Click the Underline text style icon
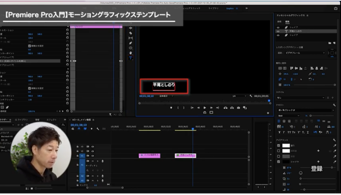341x195 pixels. [308, 132]
